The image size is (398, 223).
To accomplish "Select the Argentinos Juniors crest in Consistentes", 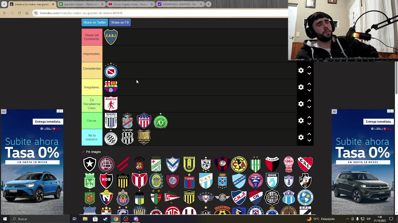I will pos(111,71).
